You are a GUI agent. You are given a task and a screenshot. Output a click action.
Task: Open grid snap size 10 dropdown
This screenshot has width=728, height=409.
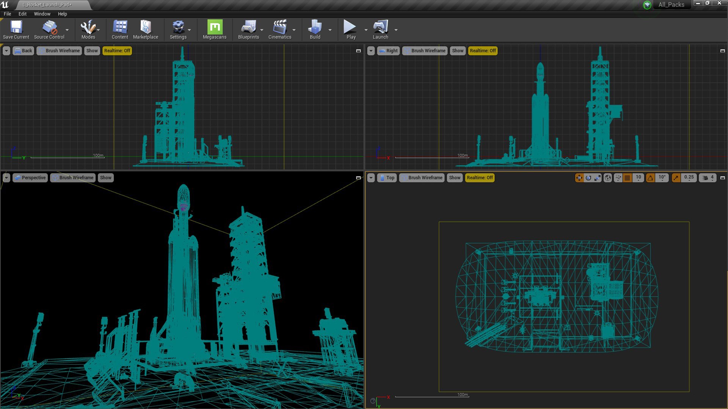click(639, 178)
